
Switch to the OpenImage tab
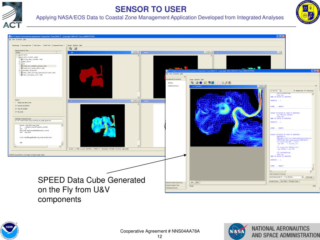(16, 46)
